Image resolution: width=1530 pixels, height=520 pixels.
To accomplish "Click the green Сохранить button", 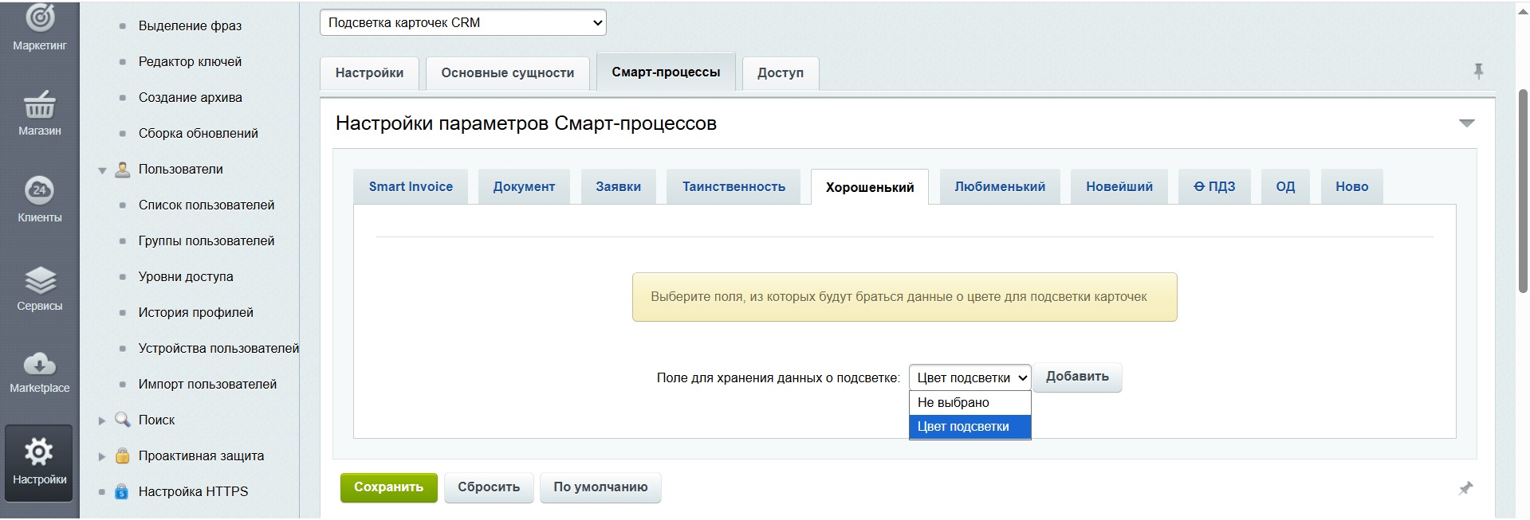I will (x=388, y=487).
